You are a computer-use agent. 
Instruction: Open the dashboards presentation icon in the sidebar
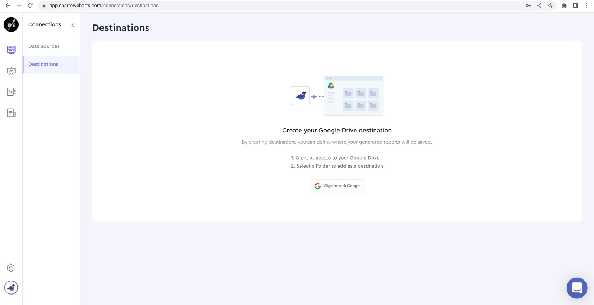pyautogui.click(x=11, y=71)
